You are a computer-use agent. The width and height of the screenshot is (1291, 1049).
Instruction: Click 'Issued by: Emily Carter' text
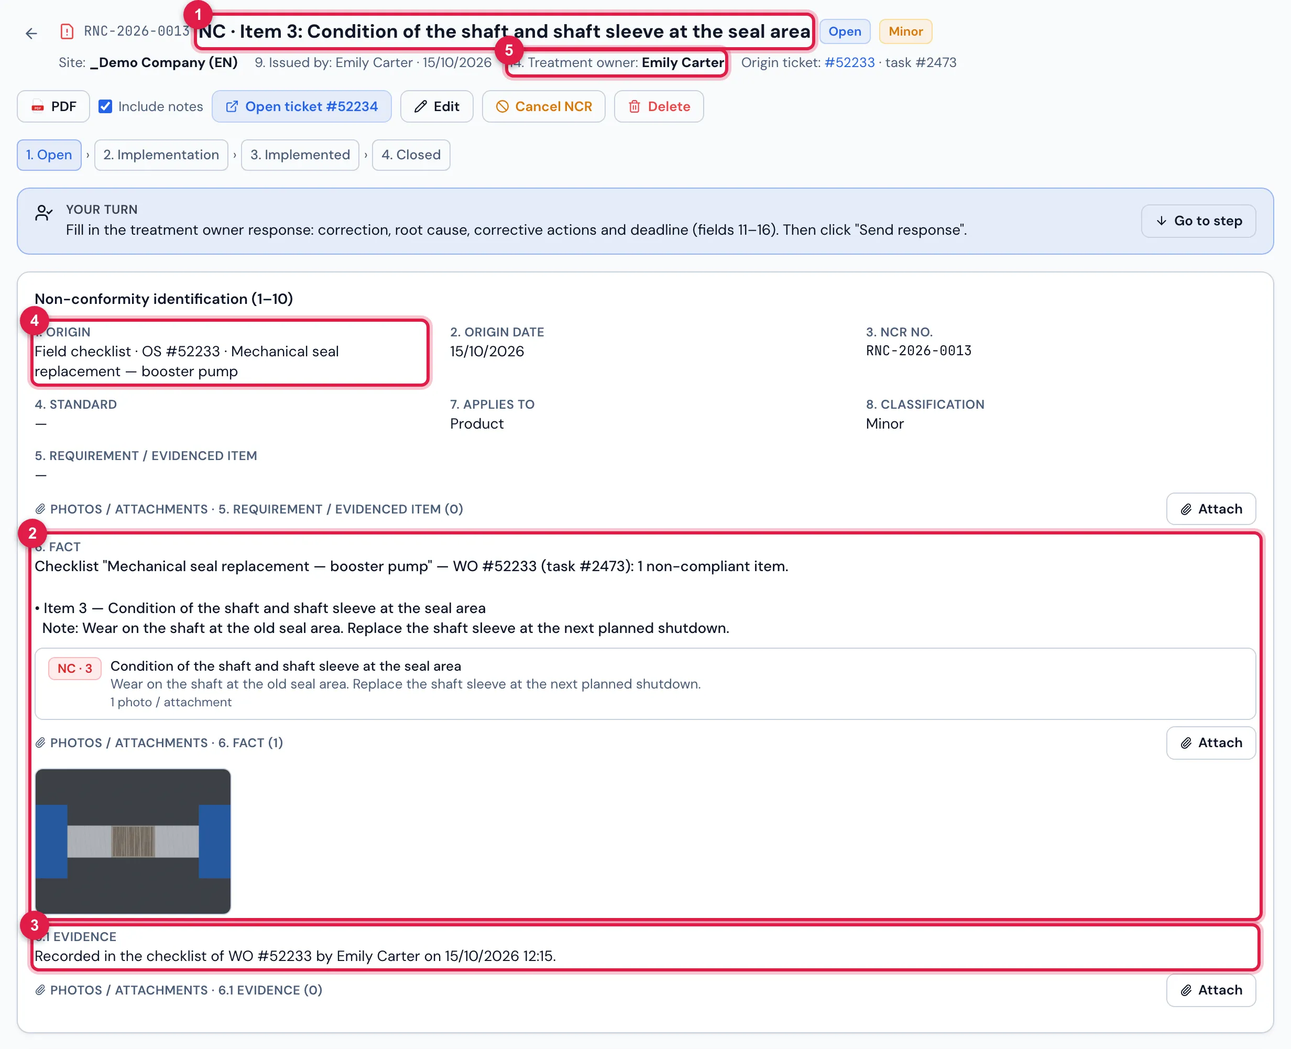341,62
